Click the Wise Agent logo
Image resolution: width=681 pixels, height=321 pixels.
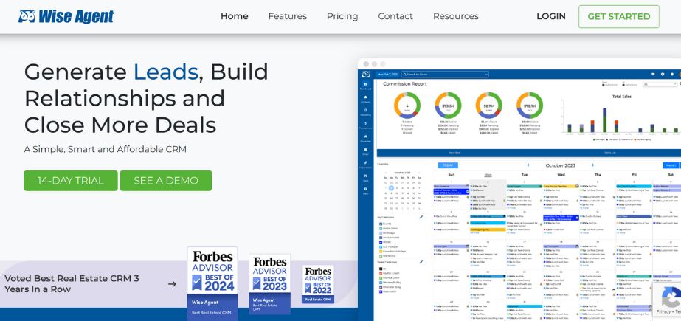point(66,16)
